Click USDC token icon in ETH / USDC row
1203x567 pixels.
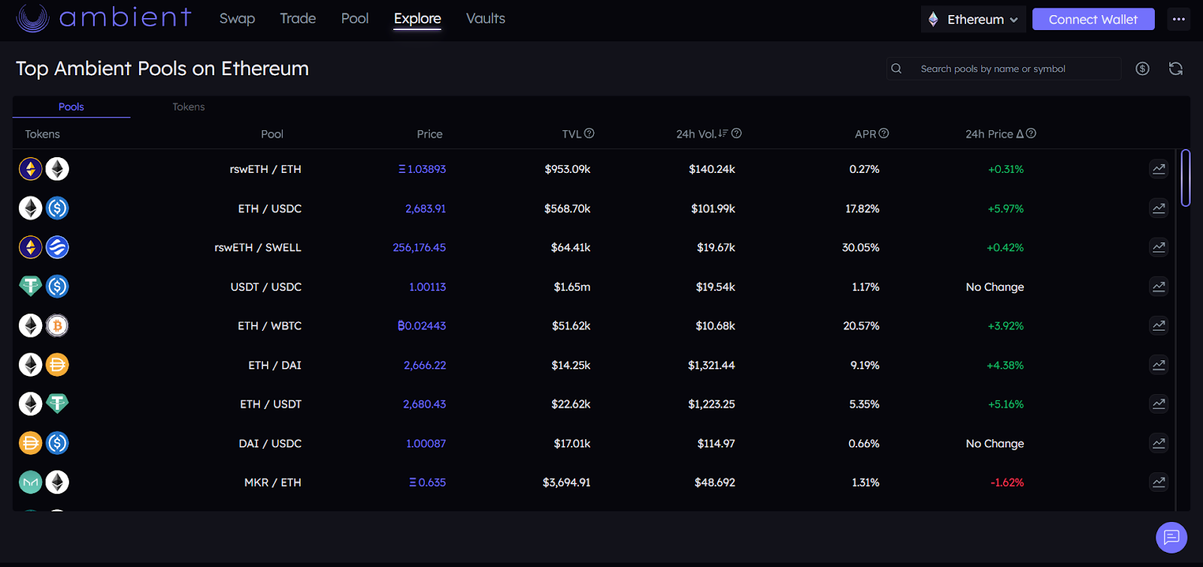(x=57, y=208)
